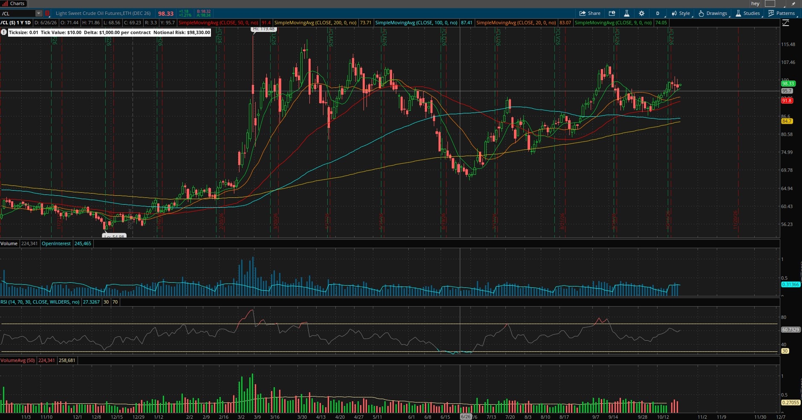Viewport: 802px width, 420px height.
Task: Click the Drawings hand pointer icon
Action: click(701, 13)
